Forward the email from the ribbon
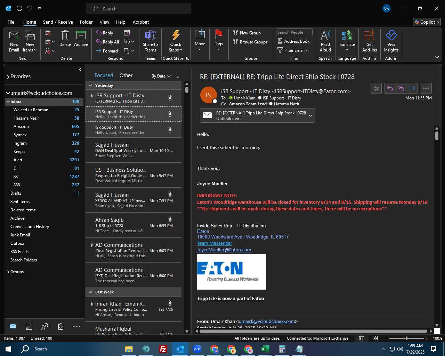445x356 pixels. (107, 51)
